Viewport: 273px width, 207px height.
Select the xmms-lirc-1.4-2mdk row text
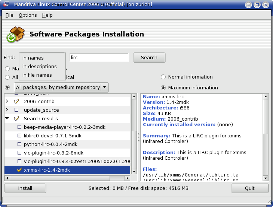click(47, 170)
